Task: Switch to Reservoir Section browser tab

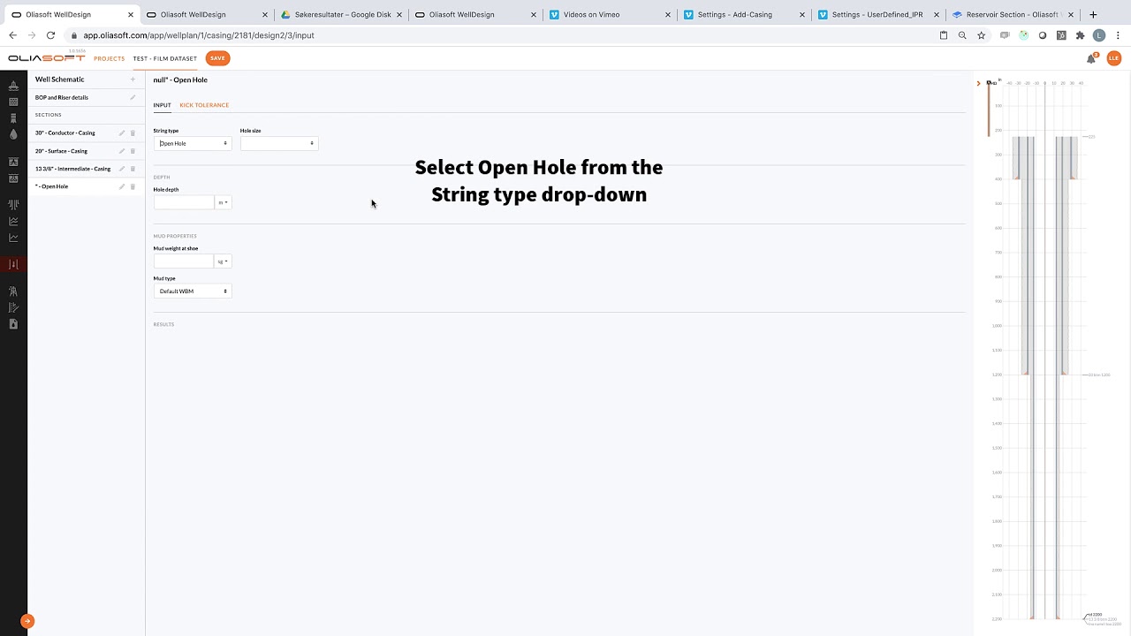Action: click(1012, 14)
